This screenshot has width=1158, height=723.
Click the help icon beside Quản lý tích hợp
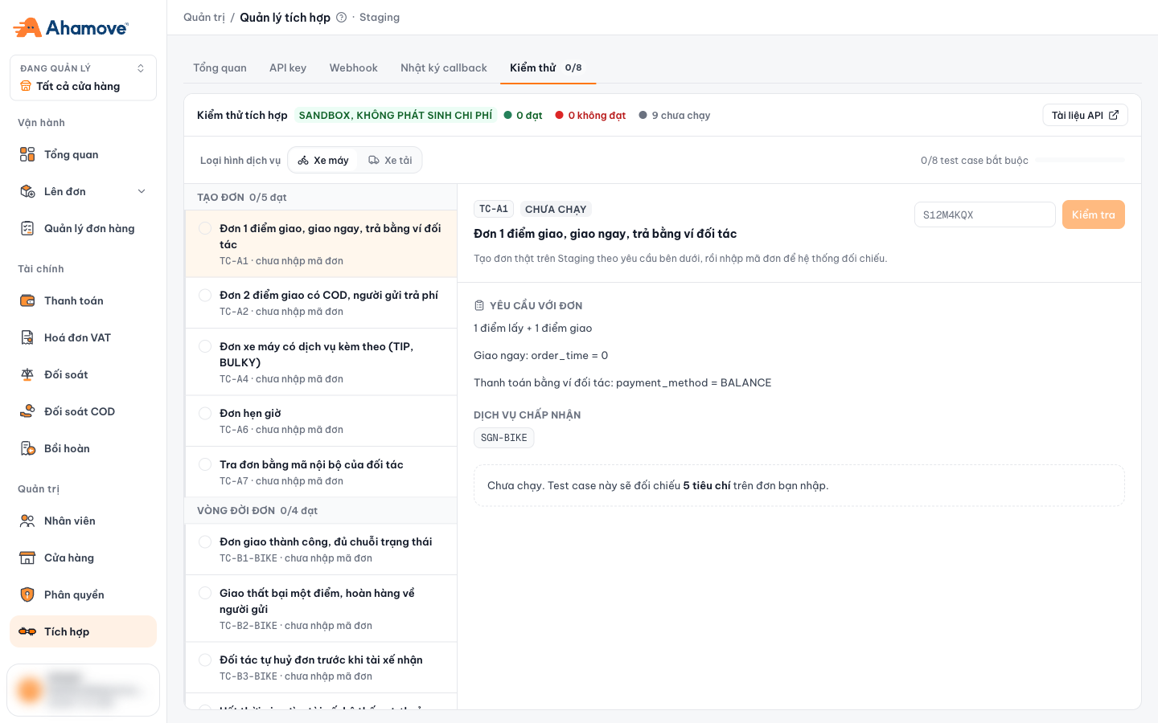(x=341, y=18)
